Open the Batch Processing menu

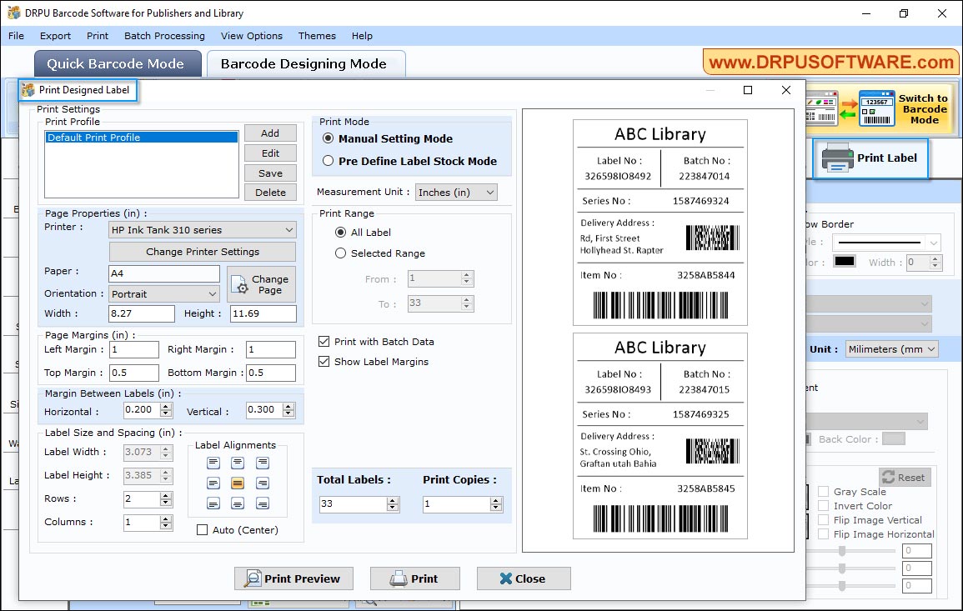point(164,36)
